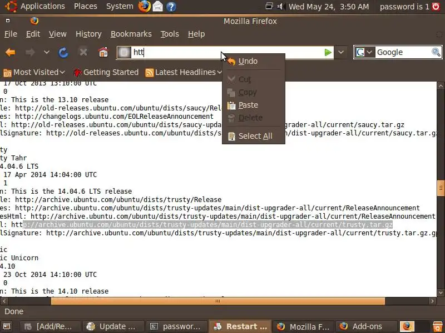Open the System menu
This screenshot has width=445, height=333.
pyautogui.click(x=120, y=6)
